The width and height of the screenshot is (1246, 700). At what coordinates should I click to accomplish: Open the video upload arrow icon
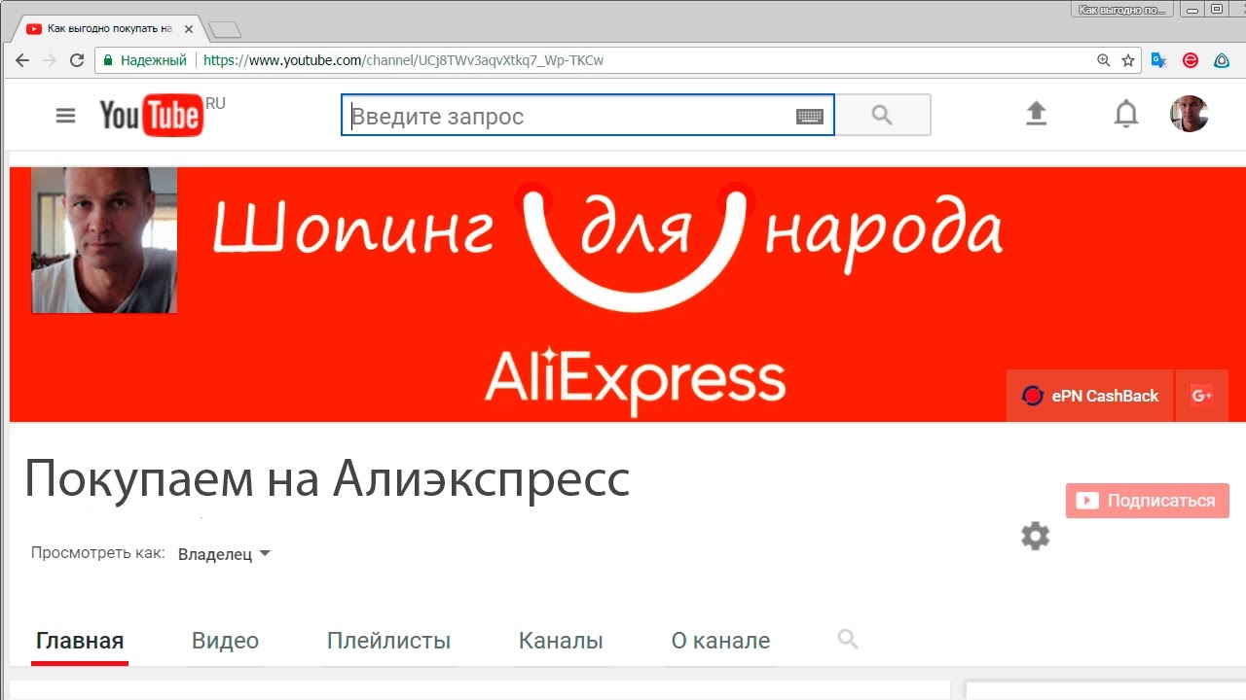[1037, 114]
